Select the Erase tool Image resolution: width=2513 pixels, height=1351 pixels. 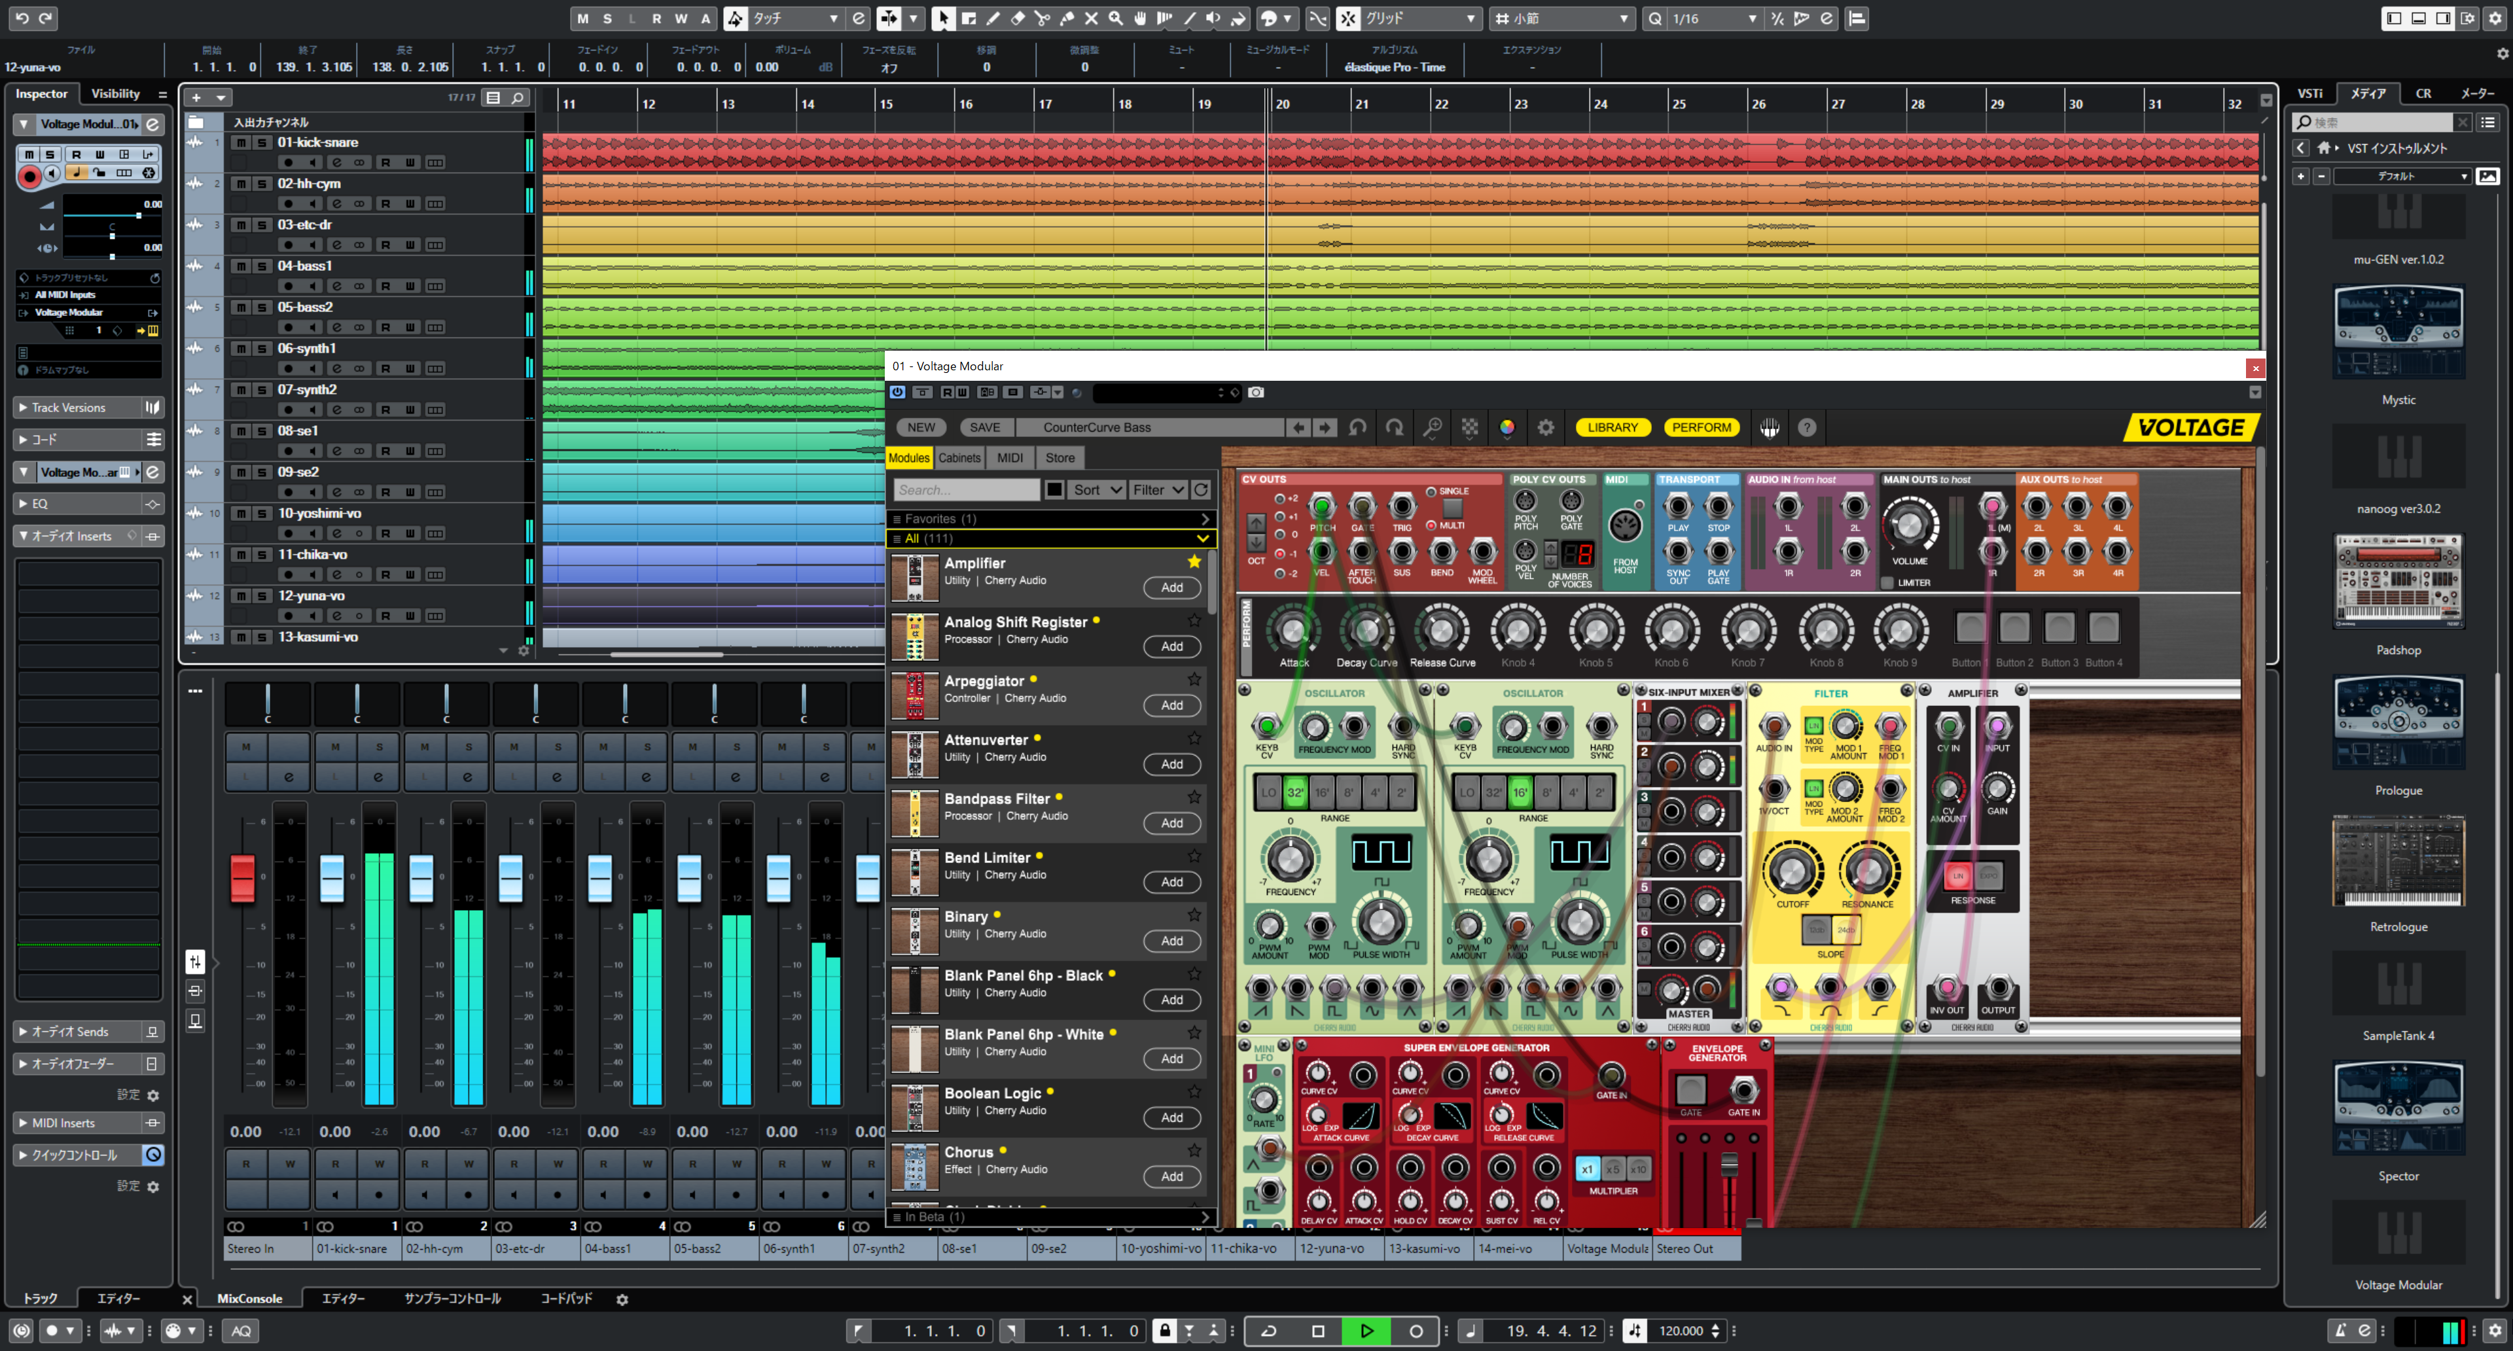pyautogui.click(x=1018, y=18)
